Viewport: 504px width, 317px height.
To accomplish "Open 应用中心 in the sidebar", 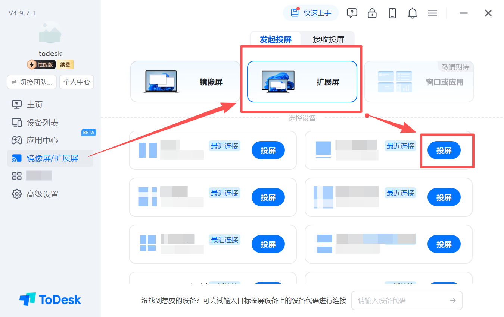I will (43, 140).
